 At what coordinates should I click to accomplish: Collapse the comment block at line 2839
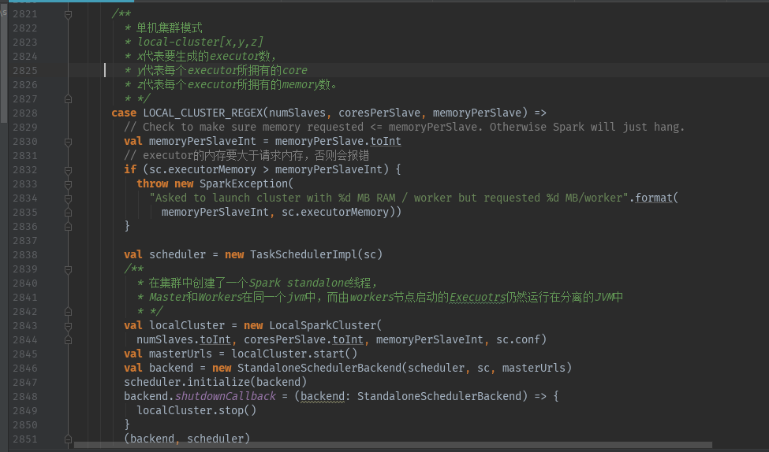68,269
